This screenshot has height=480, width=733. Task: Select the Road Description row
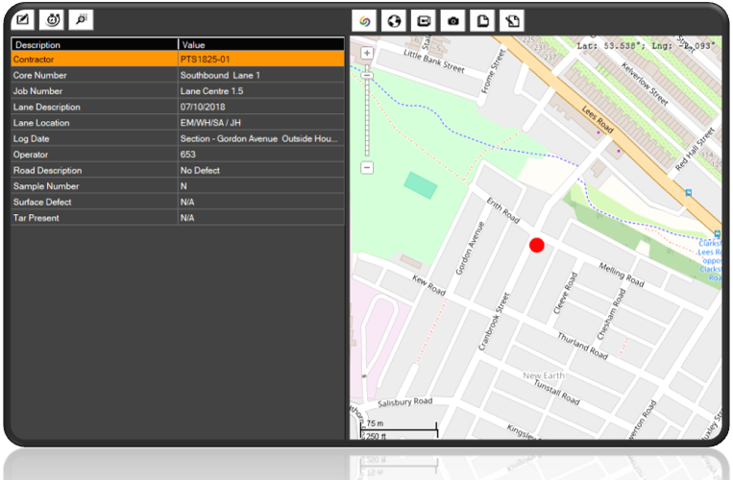click(177, 170)
